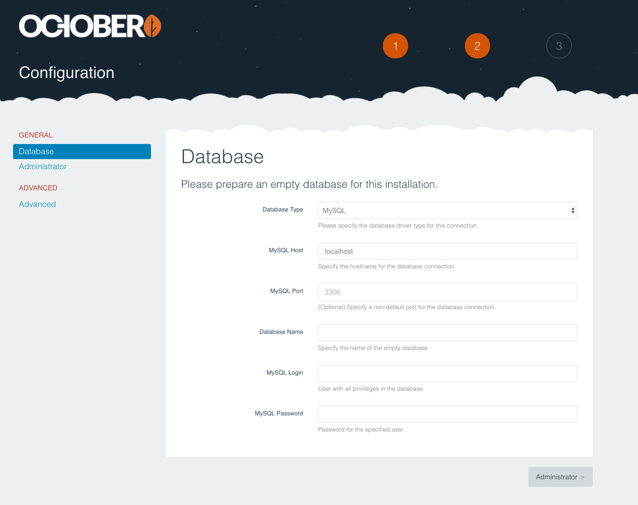Select Database in the sidebar
Screen dimensions: 638x505
point(82,151)
